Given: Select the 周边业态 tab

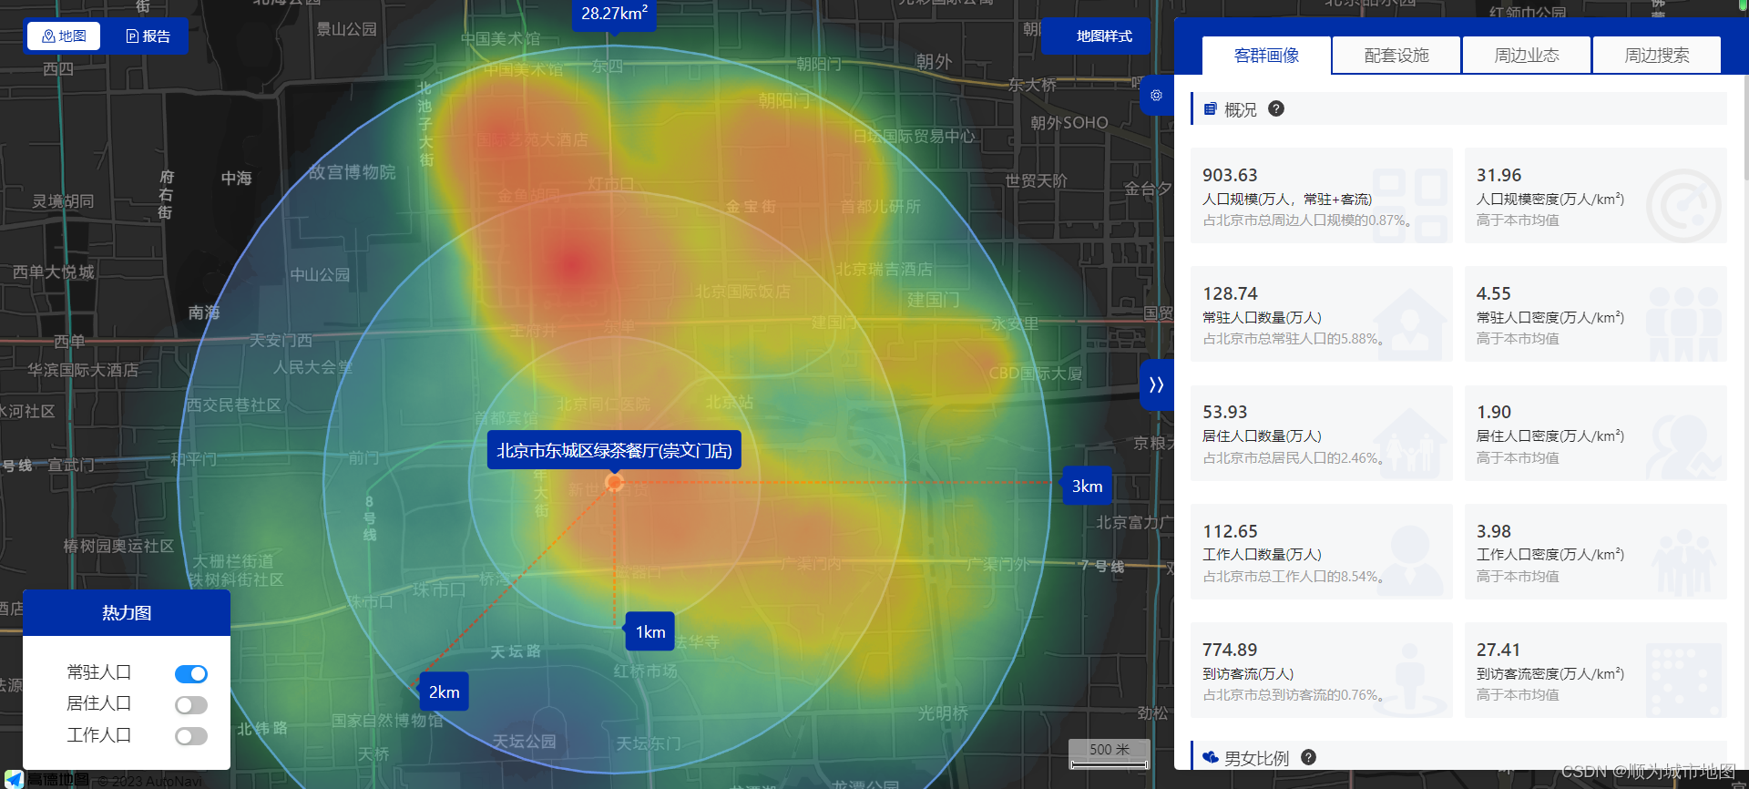Looking at the screenshot, I should (x=1527, y=56).
